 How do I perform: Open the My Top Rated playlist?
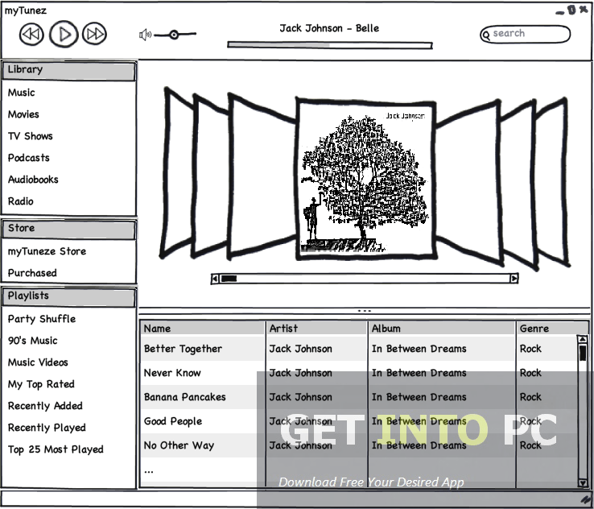pos(41,384)
